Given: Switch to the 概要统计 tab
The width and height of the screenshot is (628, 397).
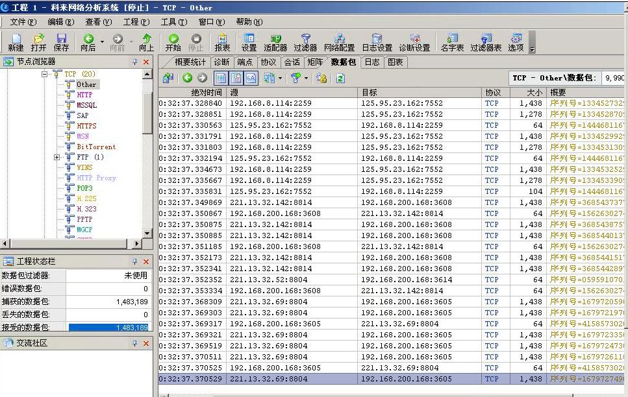Looking at the screenshot, I should [190, 62].
